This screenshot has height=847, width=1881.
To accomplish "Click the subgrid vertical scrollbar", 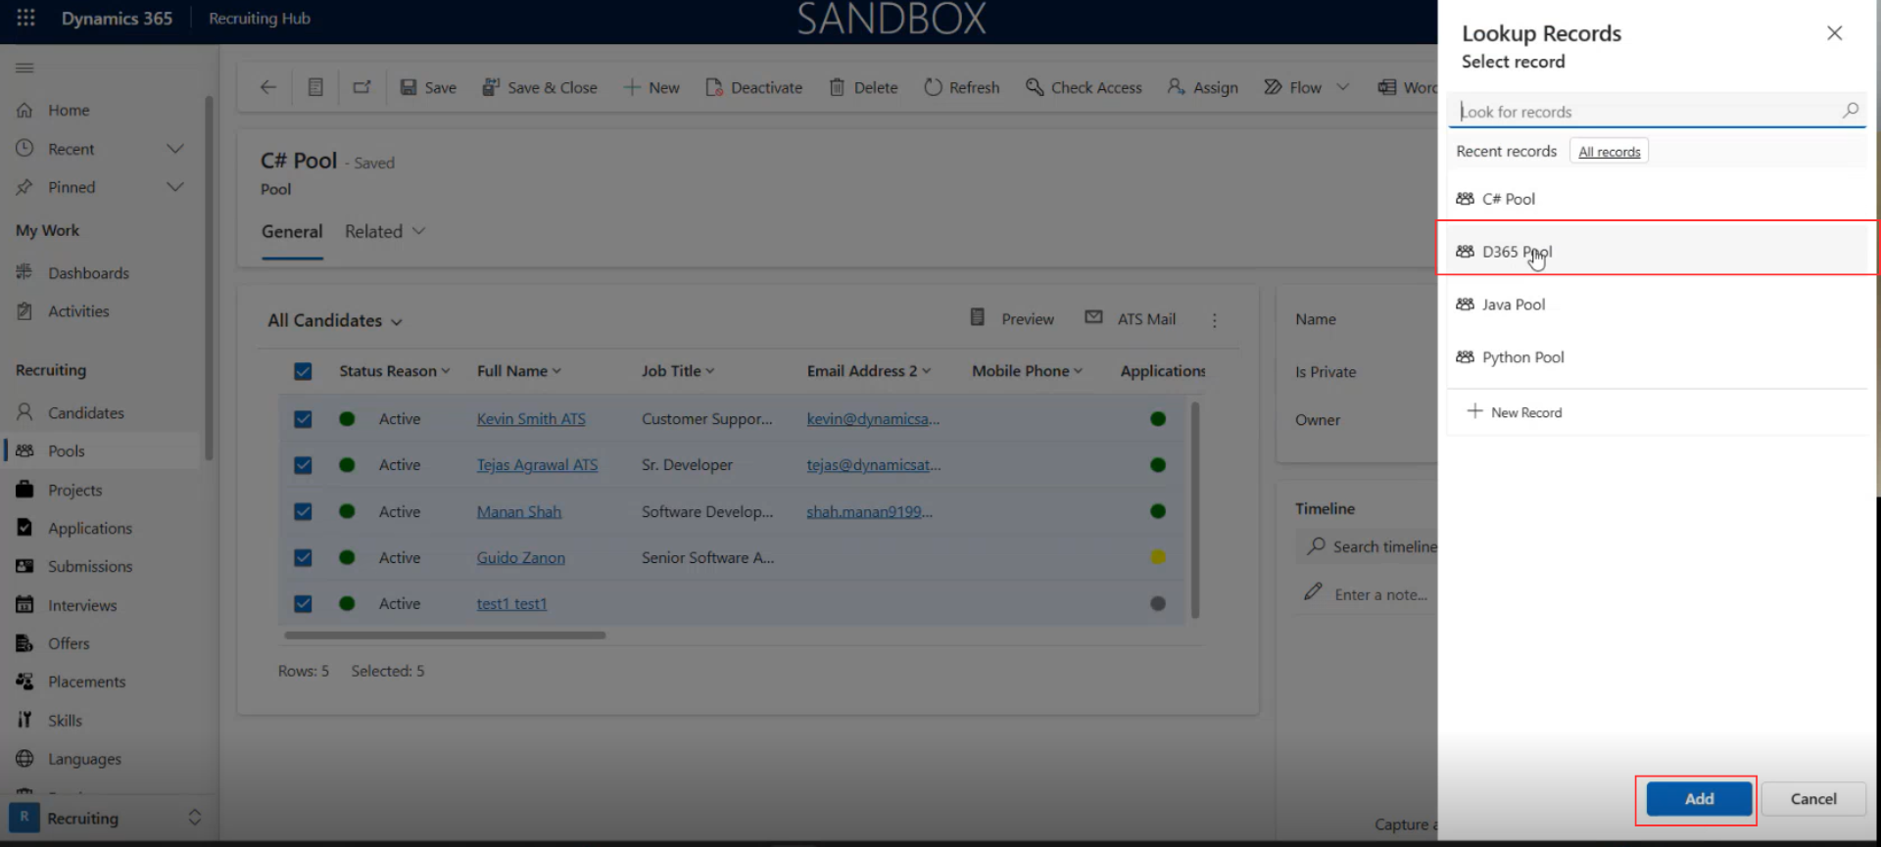I will (1194, 509).
